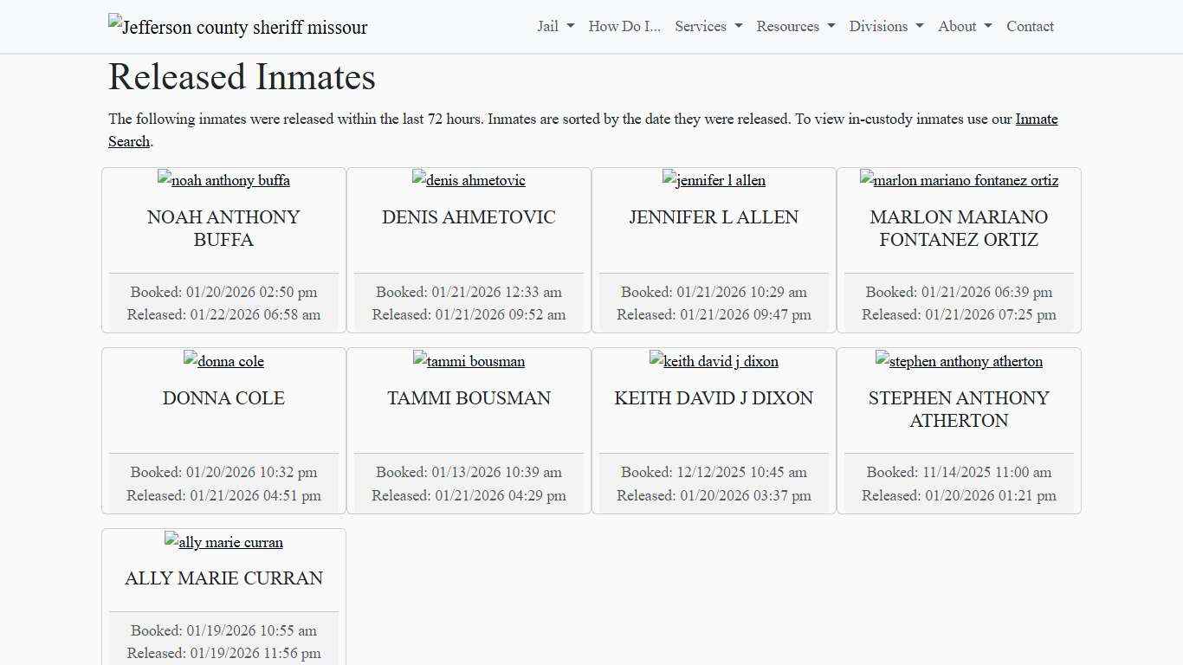Open marlon mariano fontanez ortiz photo link
Image resolution: width=1183 pixels, height=665 pixels.
tap(959, 180)
